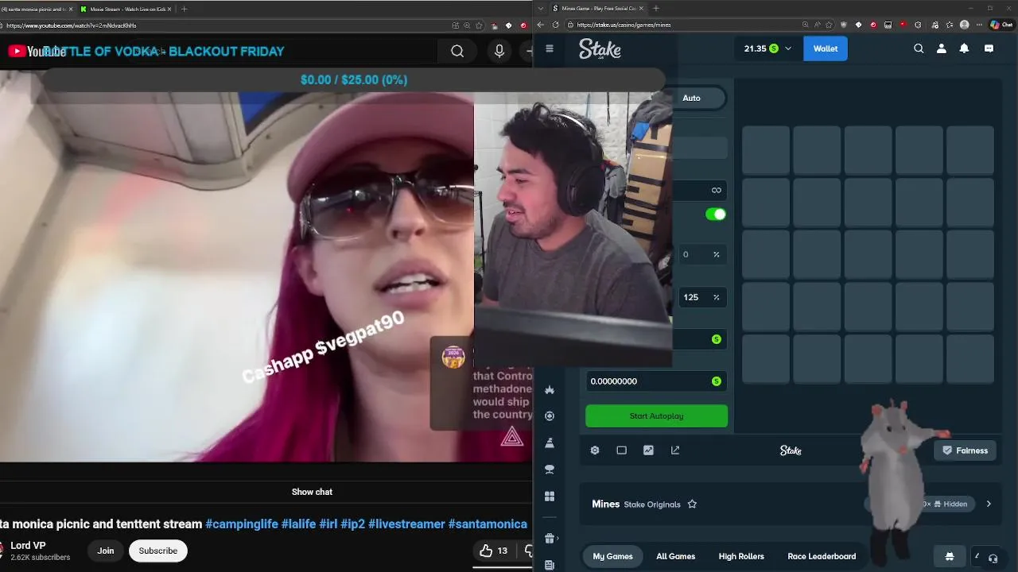Open Stake notifications bell
This screenshot has width=1018, height=572.
point(964,48)
